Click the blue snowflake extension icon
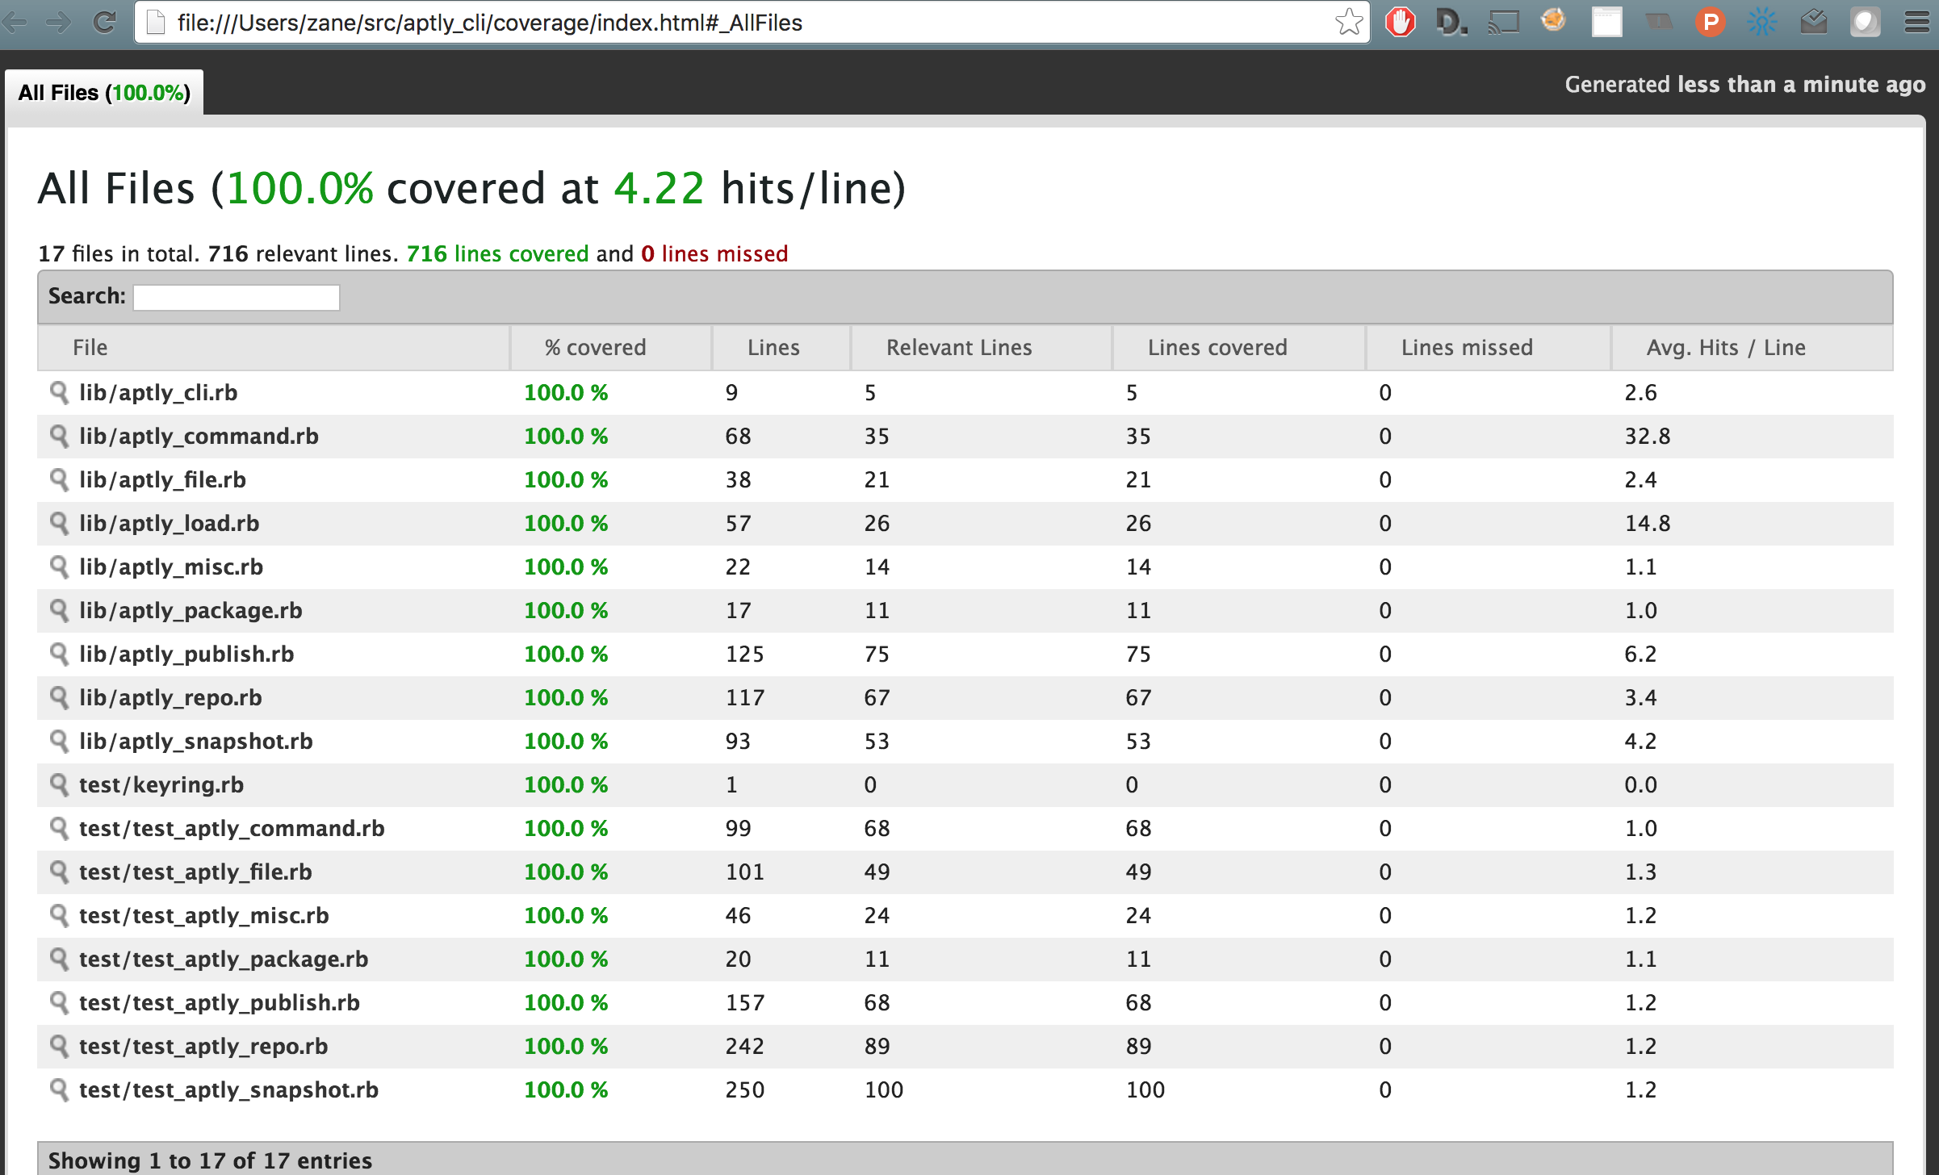The height and width of the screenshot is (1175, 1939). (1761, 22)
